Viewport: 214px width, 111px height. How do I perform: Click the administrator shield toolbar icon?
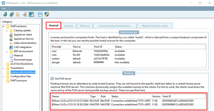[47, 14]
